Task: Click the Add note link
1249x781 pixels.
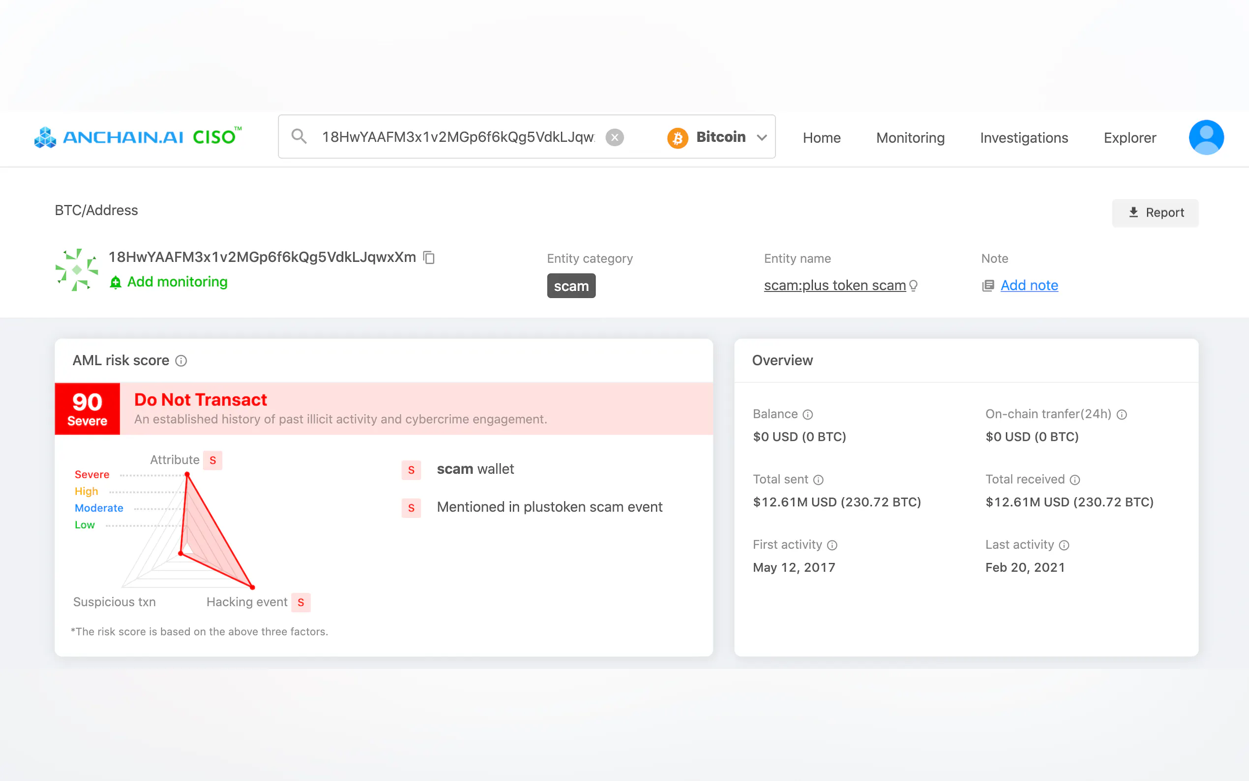Action: pyautogui.click(x=1029, y=285)
